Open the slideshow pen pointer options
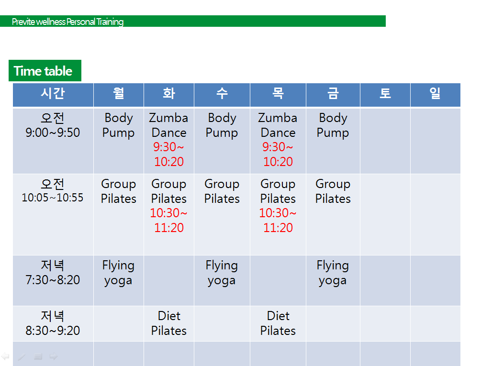Image resolution: width=481 pixels, height=366 pixels. [22, 356]
